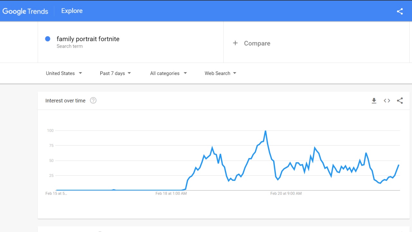Download the Interest over time CSV

pyautogui.click(x=374, y=101)
